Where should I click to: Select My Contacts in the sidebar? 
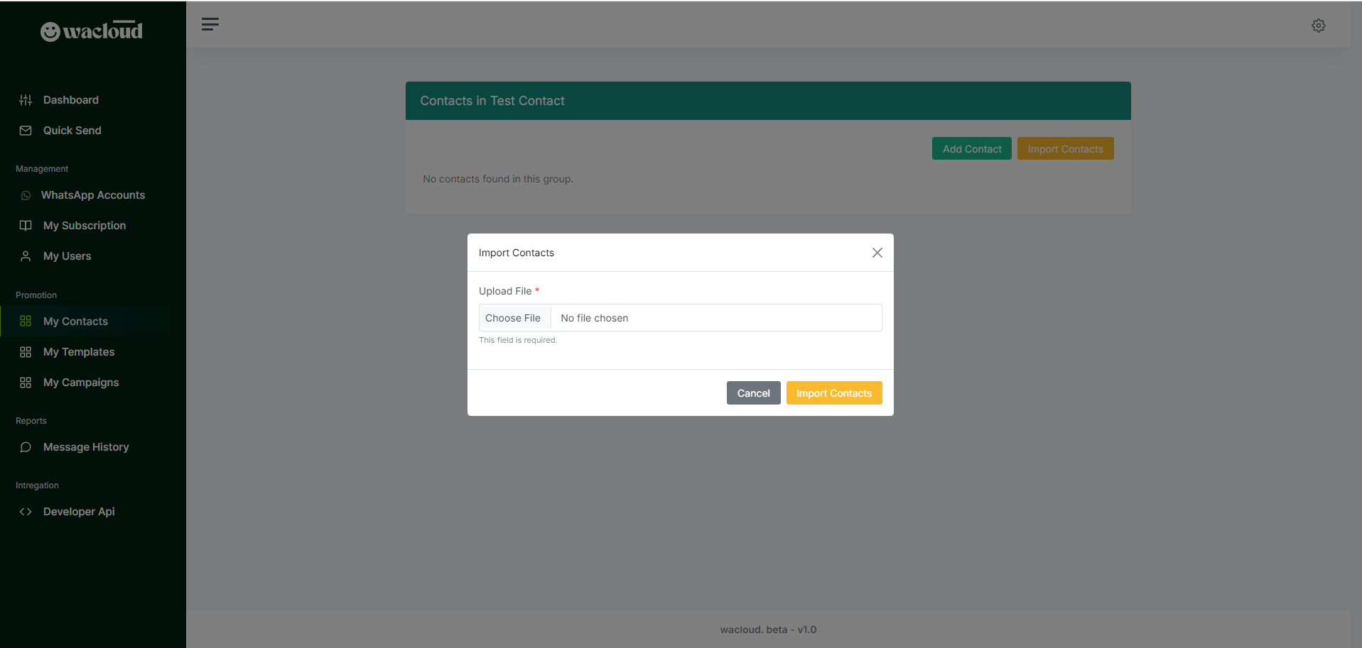tap(93, 322)
